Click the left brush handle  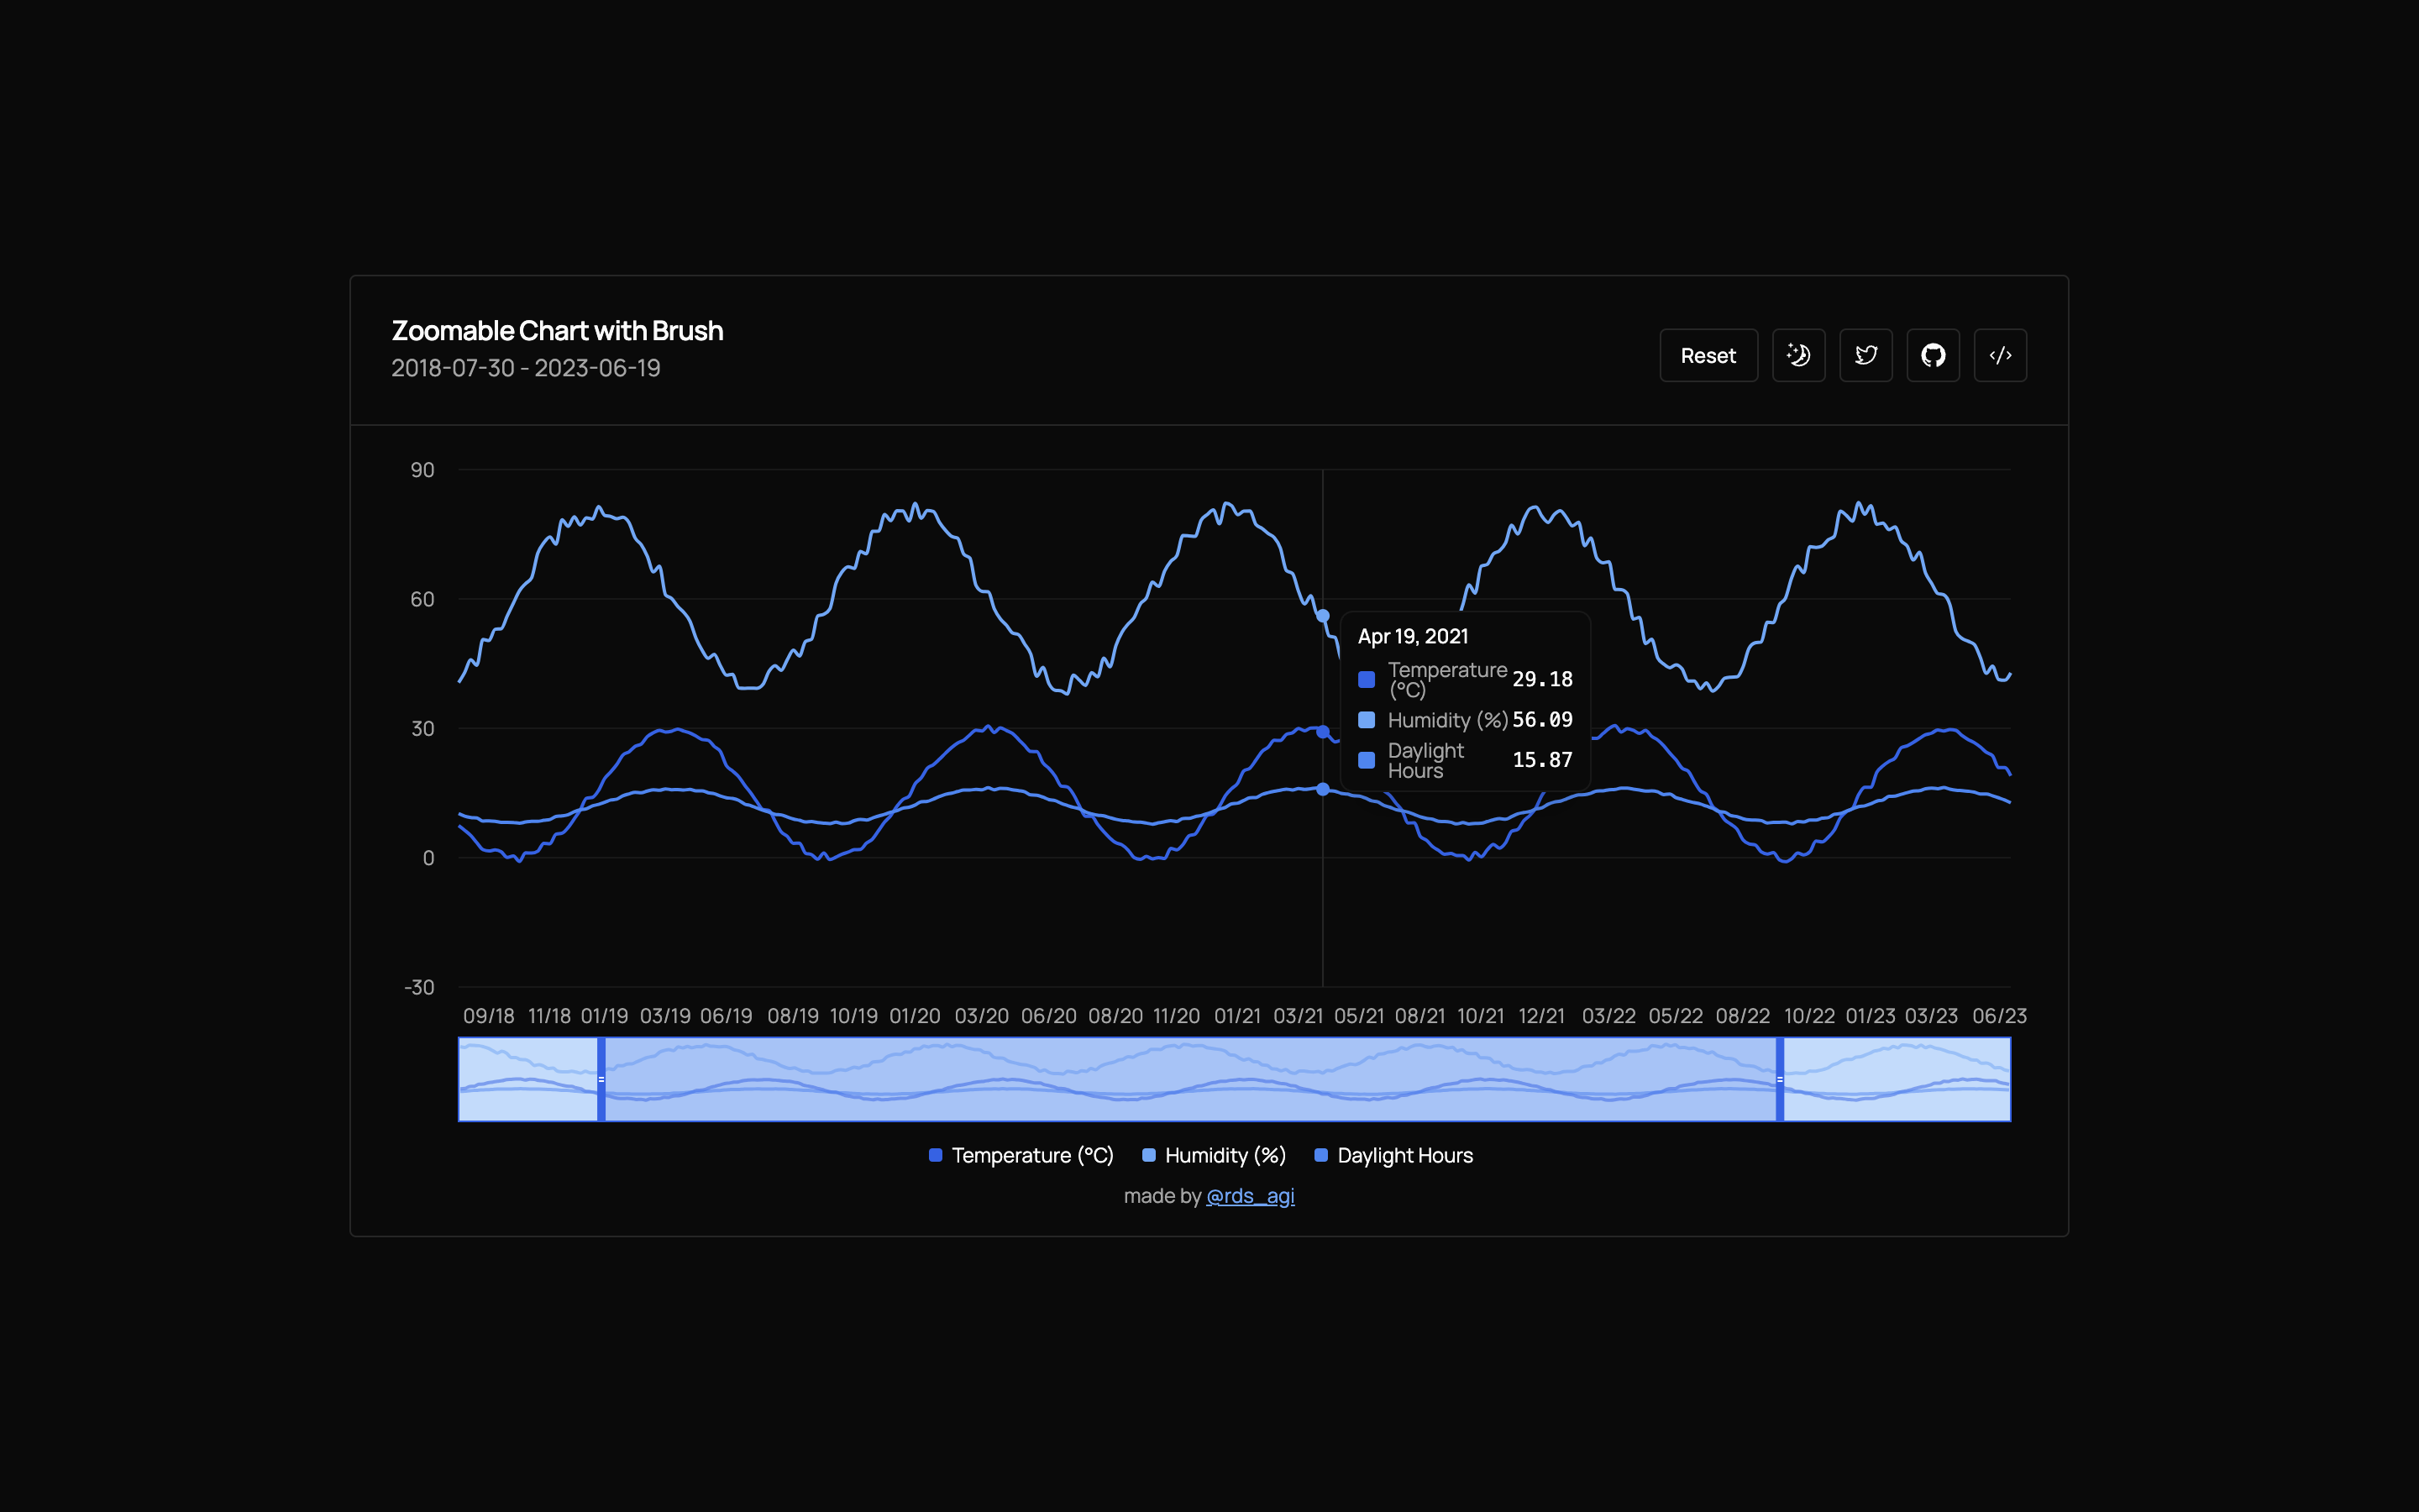[601, 1079]
